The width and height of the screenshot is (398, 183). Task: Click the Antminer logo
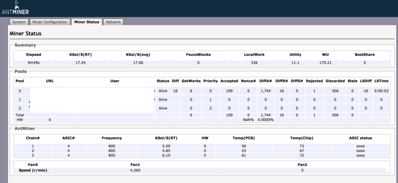(x=15, y=8)
